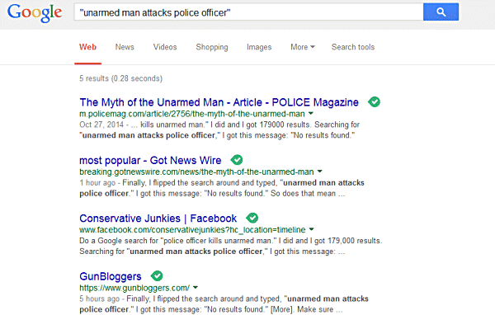
Task: Open The Myth of the Unarmed Man article
Action: pyautogui.click(x=219, y=102)
